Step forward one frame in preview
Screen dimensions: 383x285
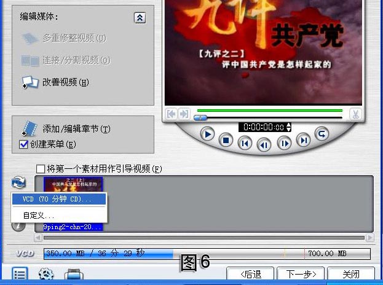click(x=284, y=143)
